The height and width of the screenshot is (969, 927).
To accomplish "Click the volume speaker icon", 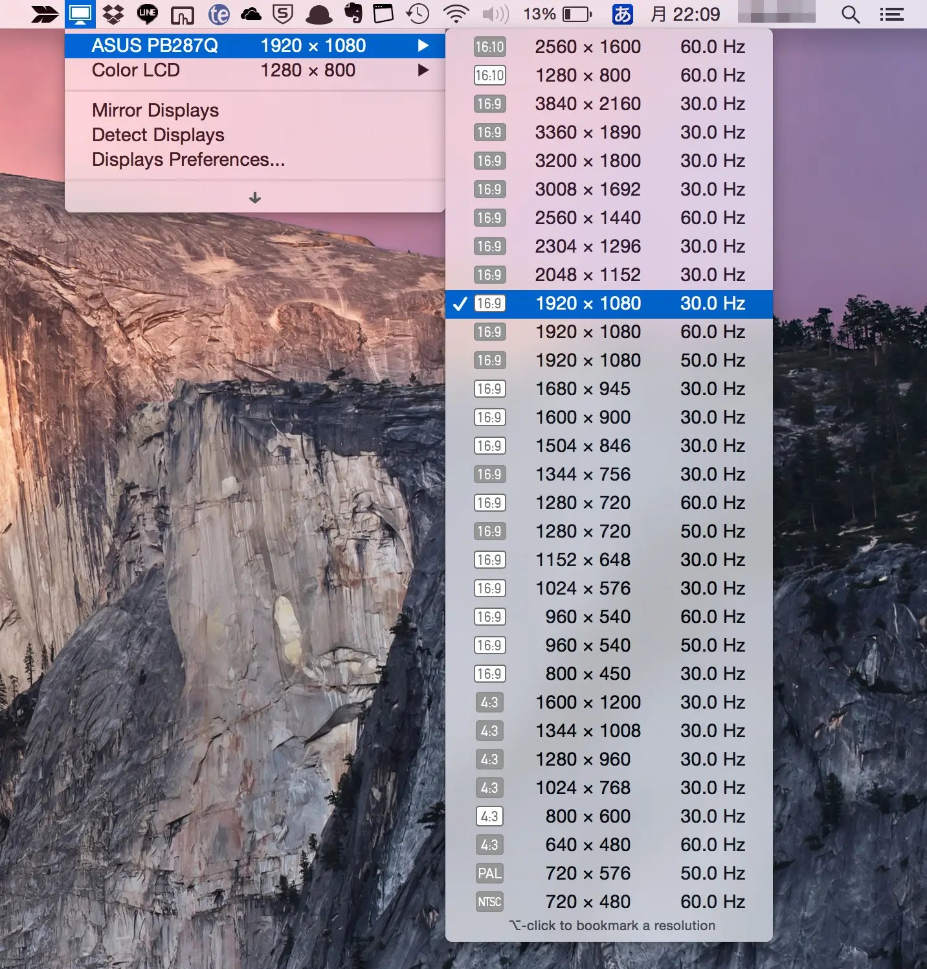I will pos(496,14).
